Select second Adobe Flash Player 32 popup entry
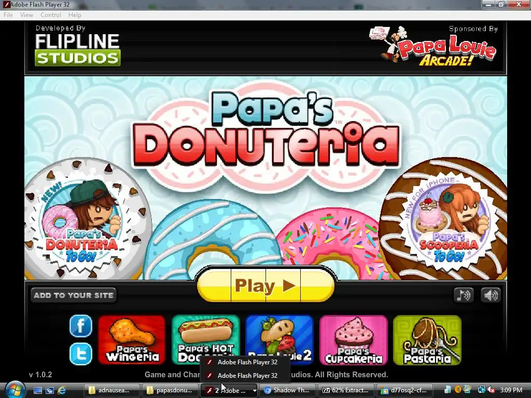The height and width of the screenshot is (398, 531). [x=245, y=376]
